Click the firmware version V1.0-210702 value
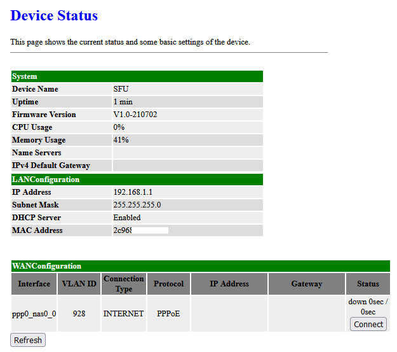This screenshot has width=397, height=352. tap(135, 115)
